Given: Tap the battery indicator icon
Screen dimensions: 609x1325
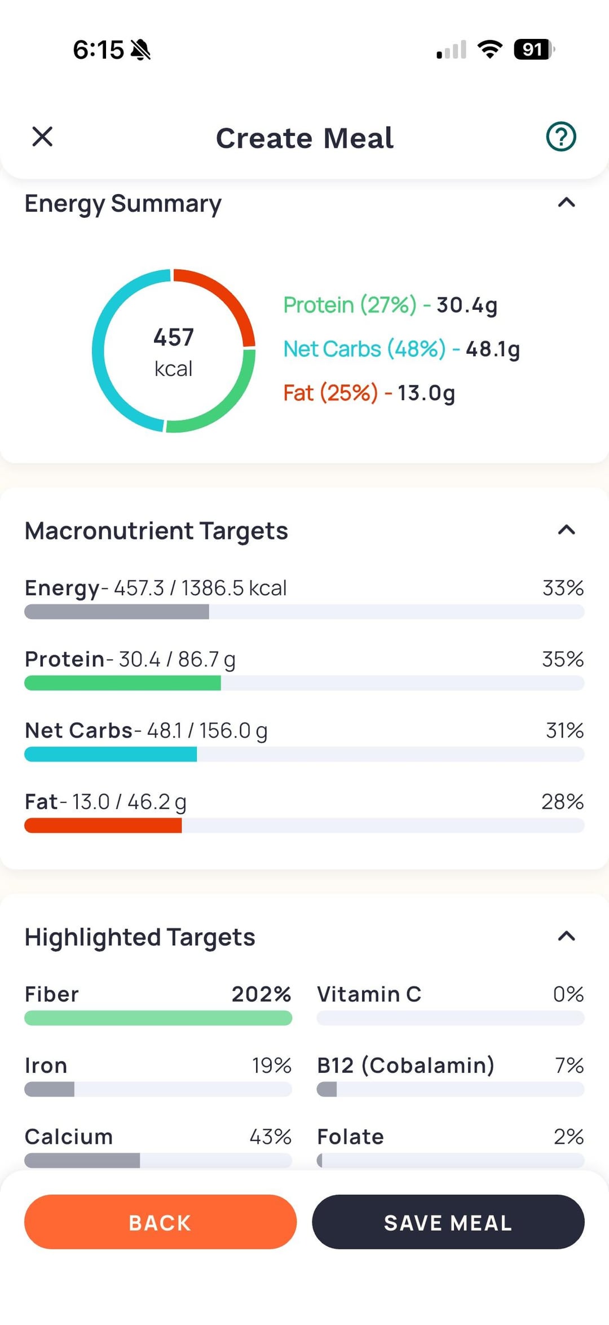Looking at the screenshot, I should click(533, 50).
